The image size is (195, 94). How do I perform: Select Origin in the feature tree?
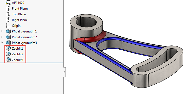(16, 26)
